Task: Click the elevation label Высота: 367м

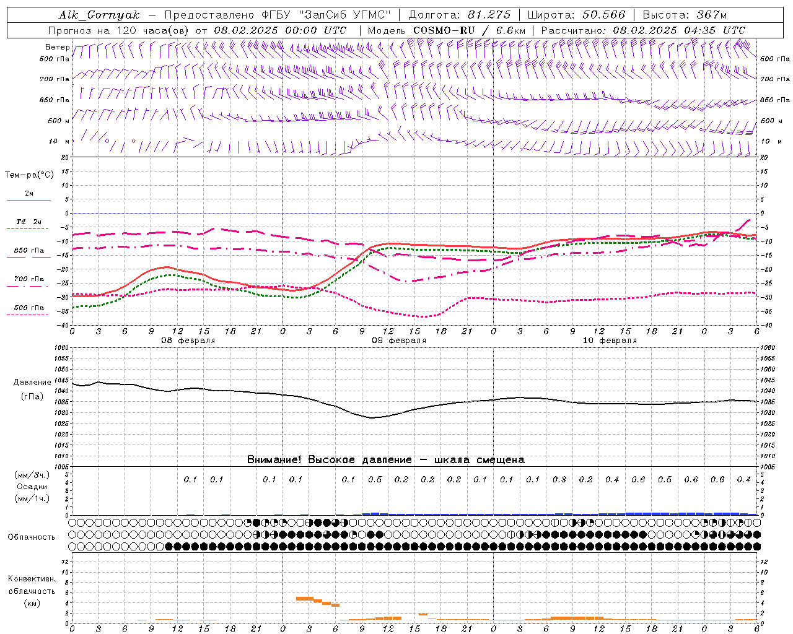Action: coord(685,15)
